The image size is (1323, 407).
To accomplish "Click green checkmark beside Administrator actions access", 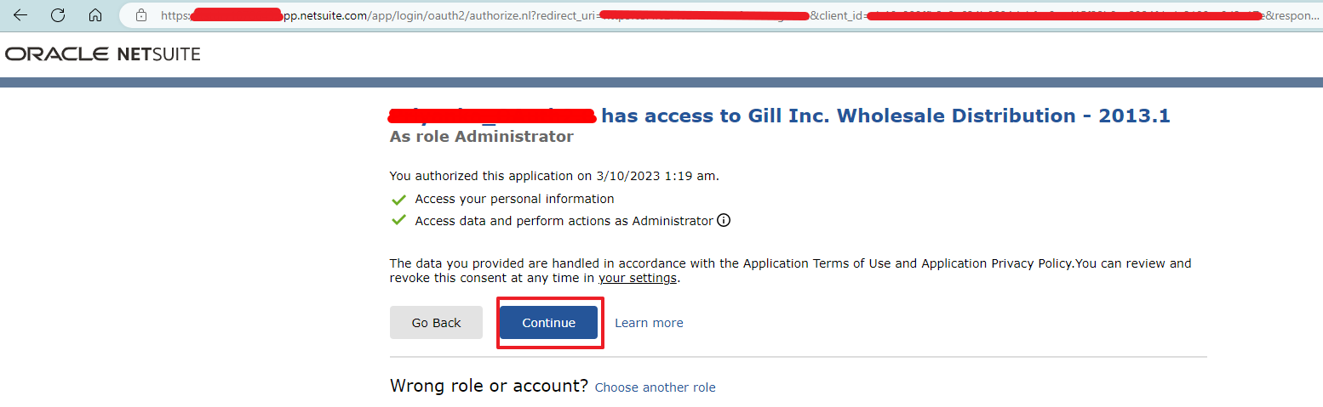I will coord(398,221).
